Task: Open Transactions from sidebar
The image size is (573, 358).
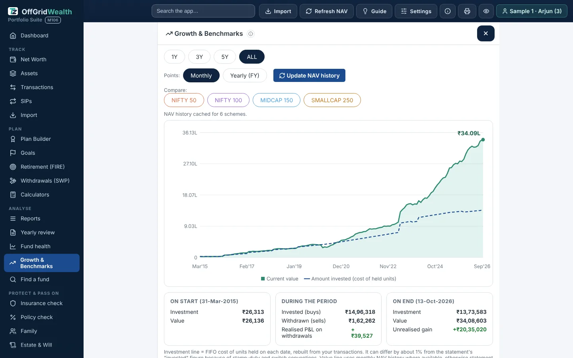Action: coord(42,87)
